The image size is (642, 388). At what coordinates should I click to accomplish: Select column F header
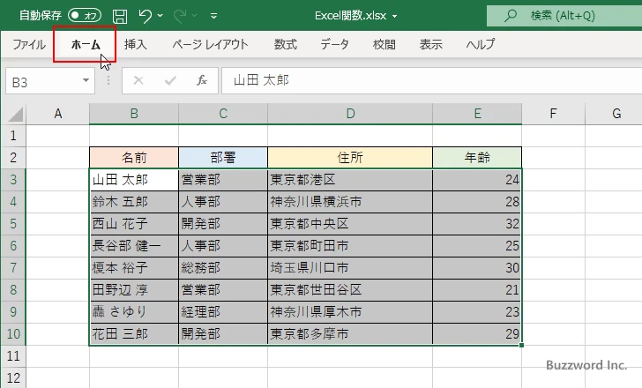[553, 114]
